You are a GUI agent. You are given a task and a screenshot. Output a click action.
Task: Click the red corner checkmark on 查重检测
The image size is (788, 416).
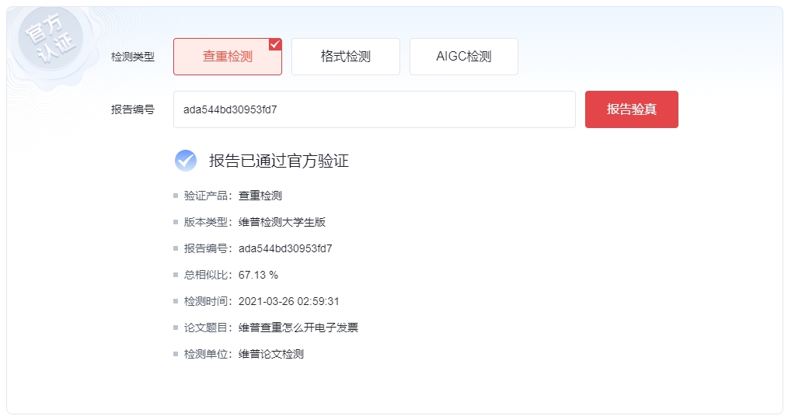pos(275,44)
